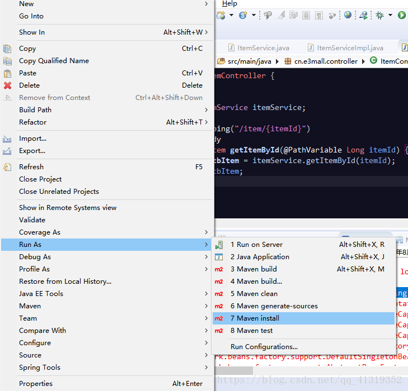This screenshot has width=408, height=391.
Task: Click the red Delete X icon
Action: point(7,85)
